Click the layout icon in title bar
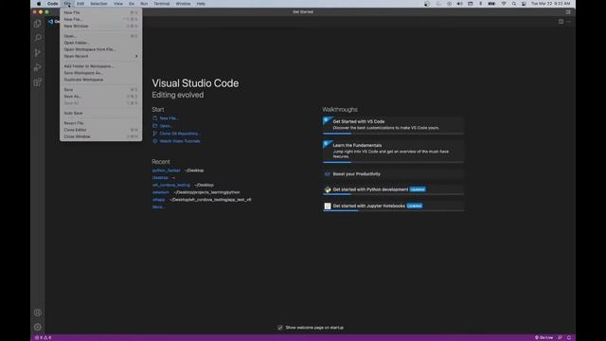606x341 pixels. click(x=568, y=12)
